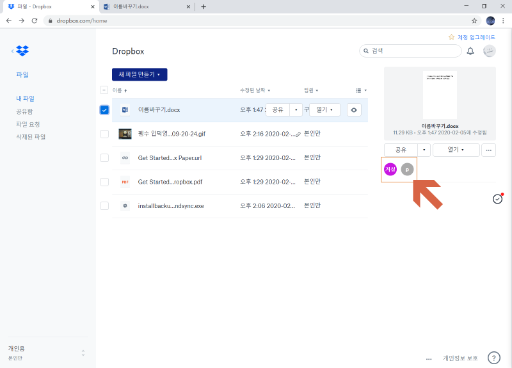
Task: Toggle the eye preview button on the docx row
Action: click(354, 110)
